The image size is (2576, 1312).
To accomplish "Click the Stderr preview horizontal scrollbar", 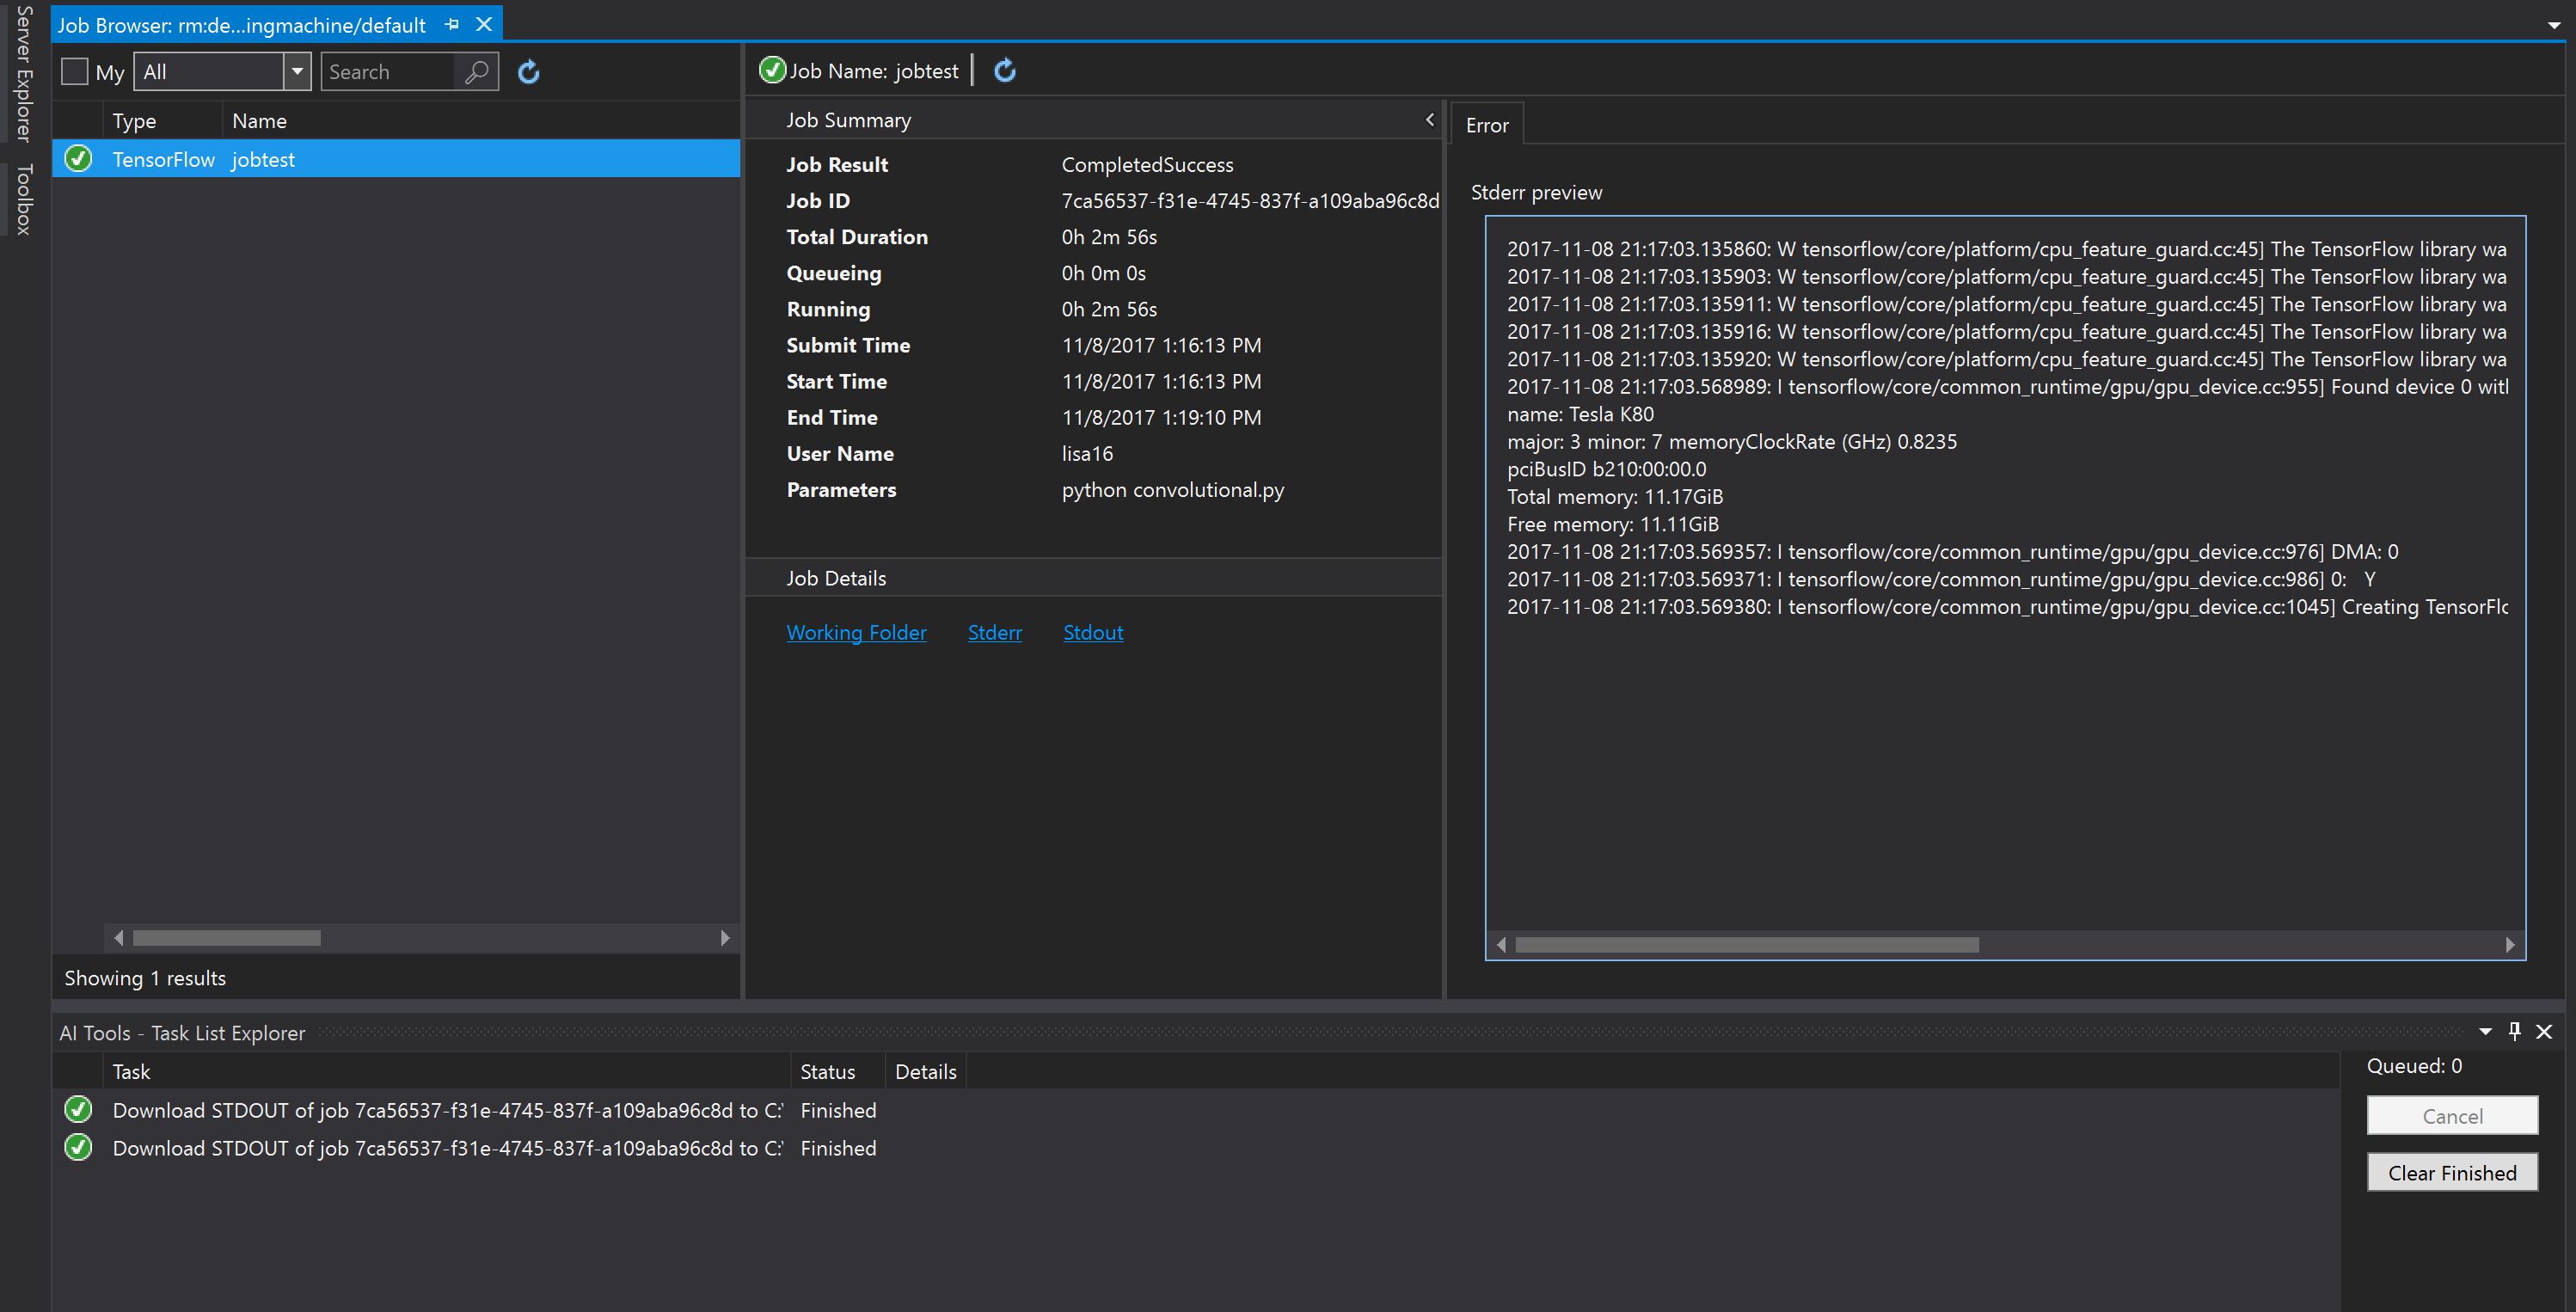I will point(1746,944).
